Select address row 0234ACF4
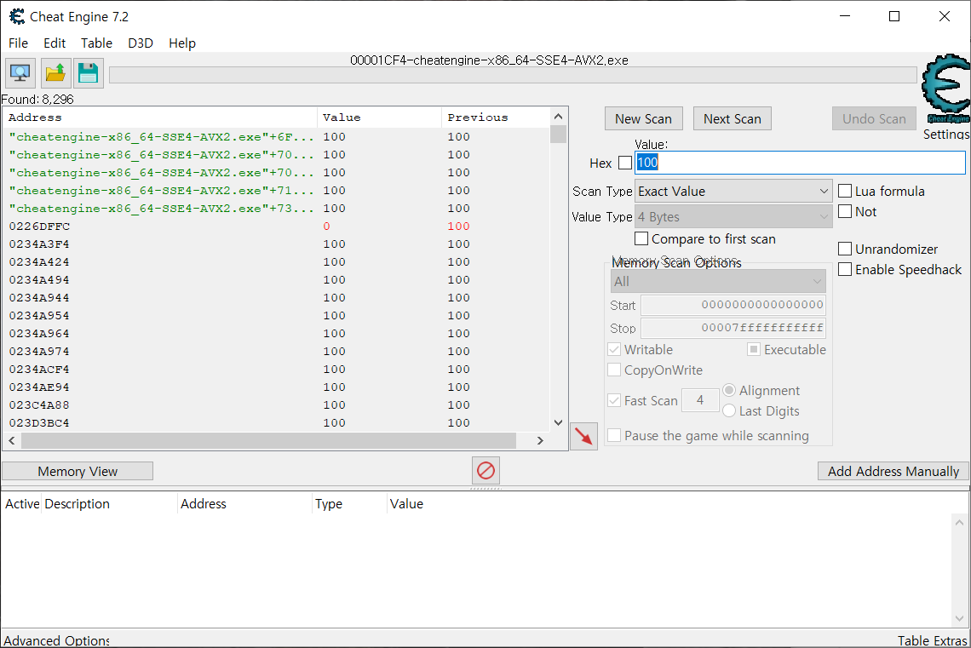 click(276, 370)
